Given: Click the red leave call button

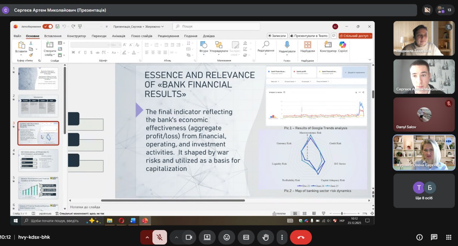Looking at the screenshot, I should 301,237.
